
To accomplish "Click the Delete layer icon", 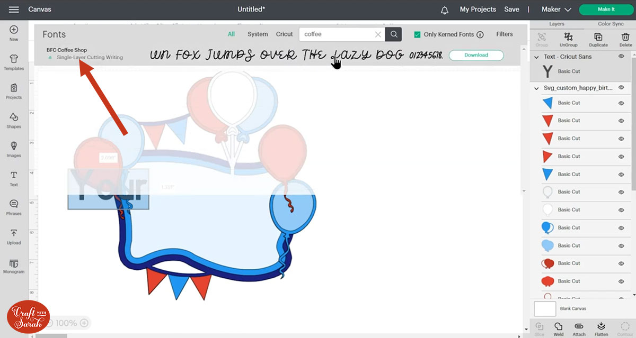I will (626, 40).
